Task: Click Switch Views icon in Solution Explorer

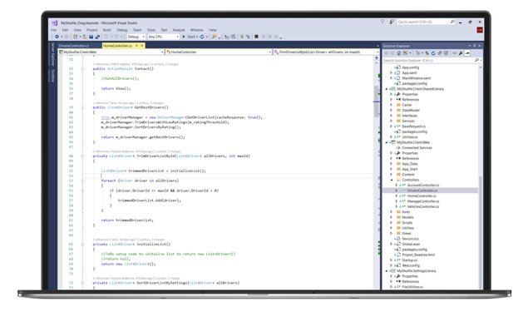Action: pyautogui.click(x=406, y=53)
